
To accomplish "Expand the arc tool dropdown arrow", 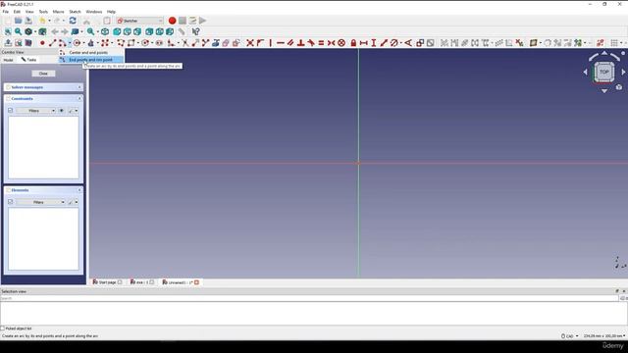I will (x=70, y=43).
